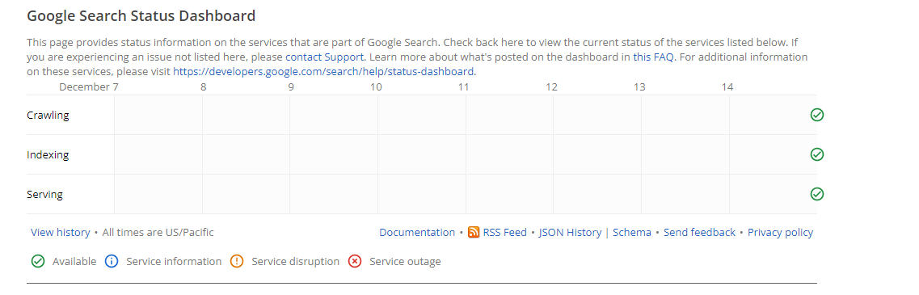
Task: Click the Crawling timeline cell for December 10
Action: [x=422, y=115]
